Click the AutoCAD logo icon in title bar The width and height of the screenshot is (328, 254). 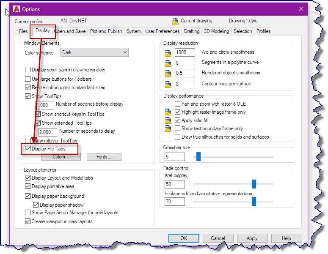tap(17, 9)
